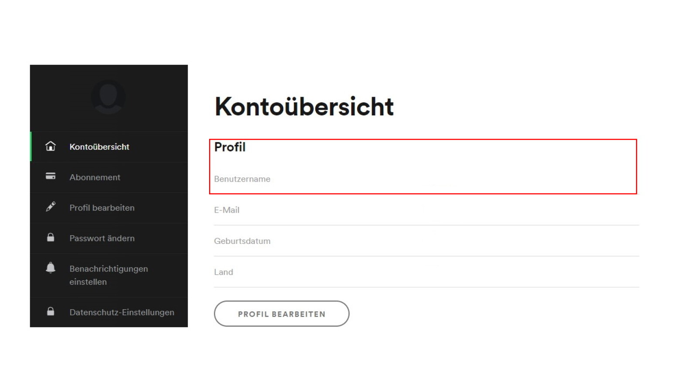The width and height of the screenshot is (697, 392).
Task: Click the home icon beside Kontoübersicht
Action: [51, 146]
